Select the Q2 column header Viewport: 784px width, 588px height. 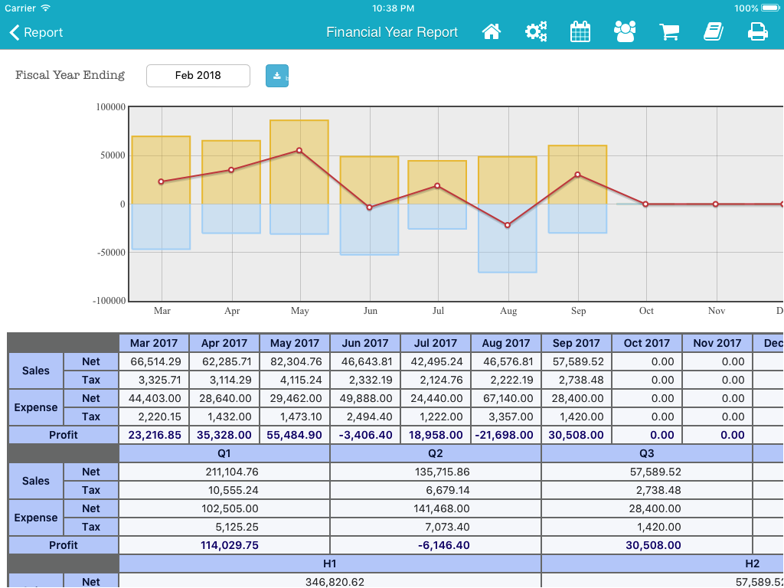point(436,453)
